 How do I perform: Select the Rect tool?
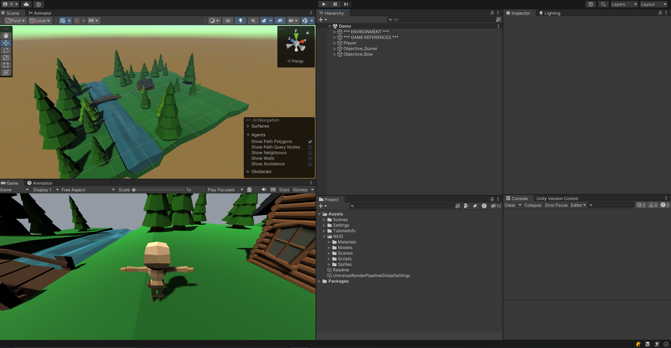pos(6,65)
